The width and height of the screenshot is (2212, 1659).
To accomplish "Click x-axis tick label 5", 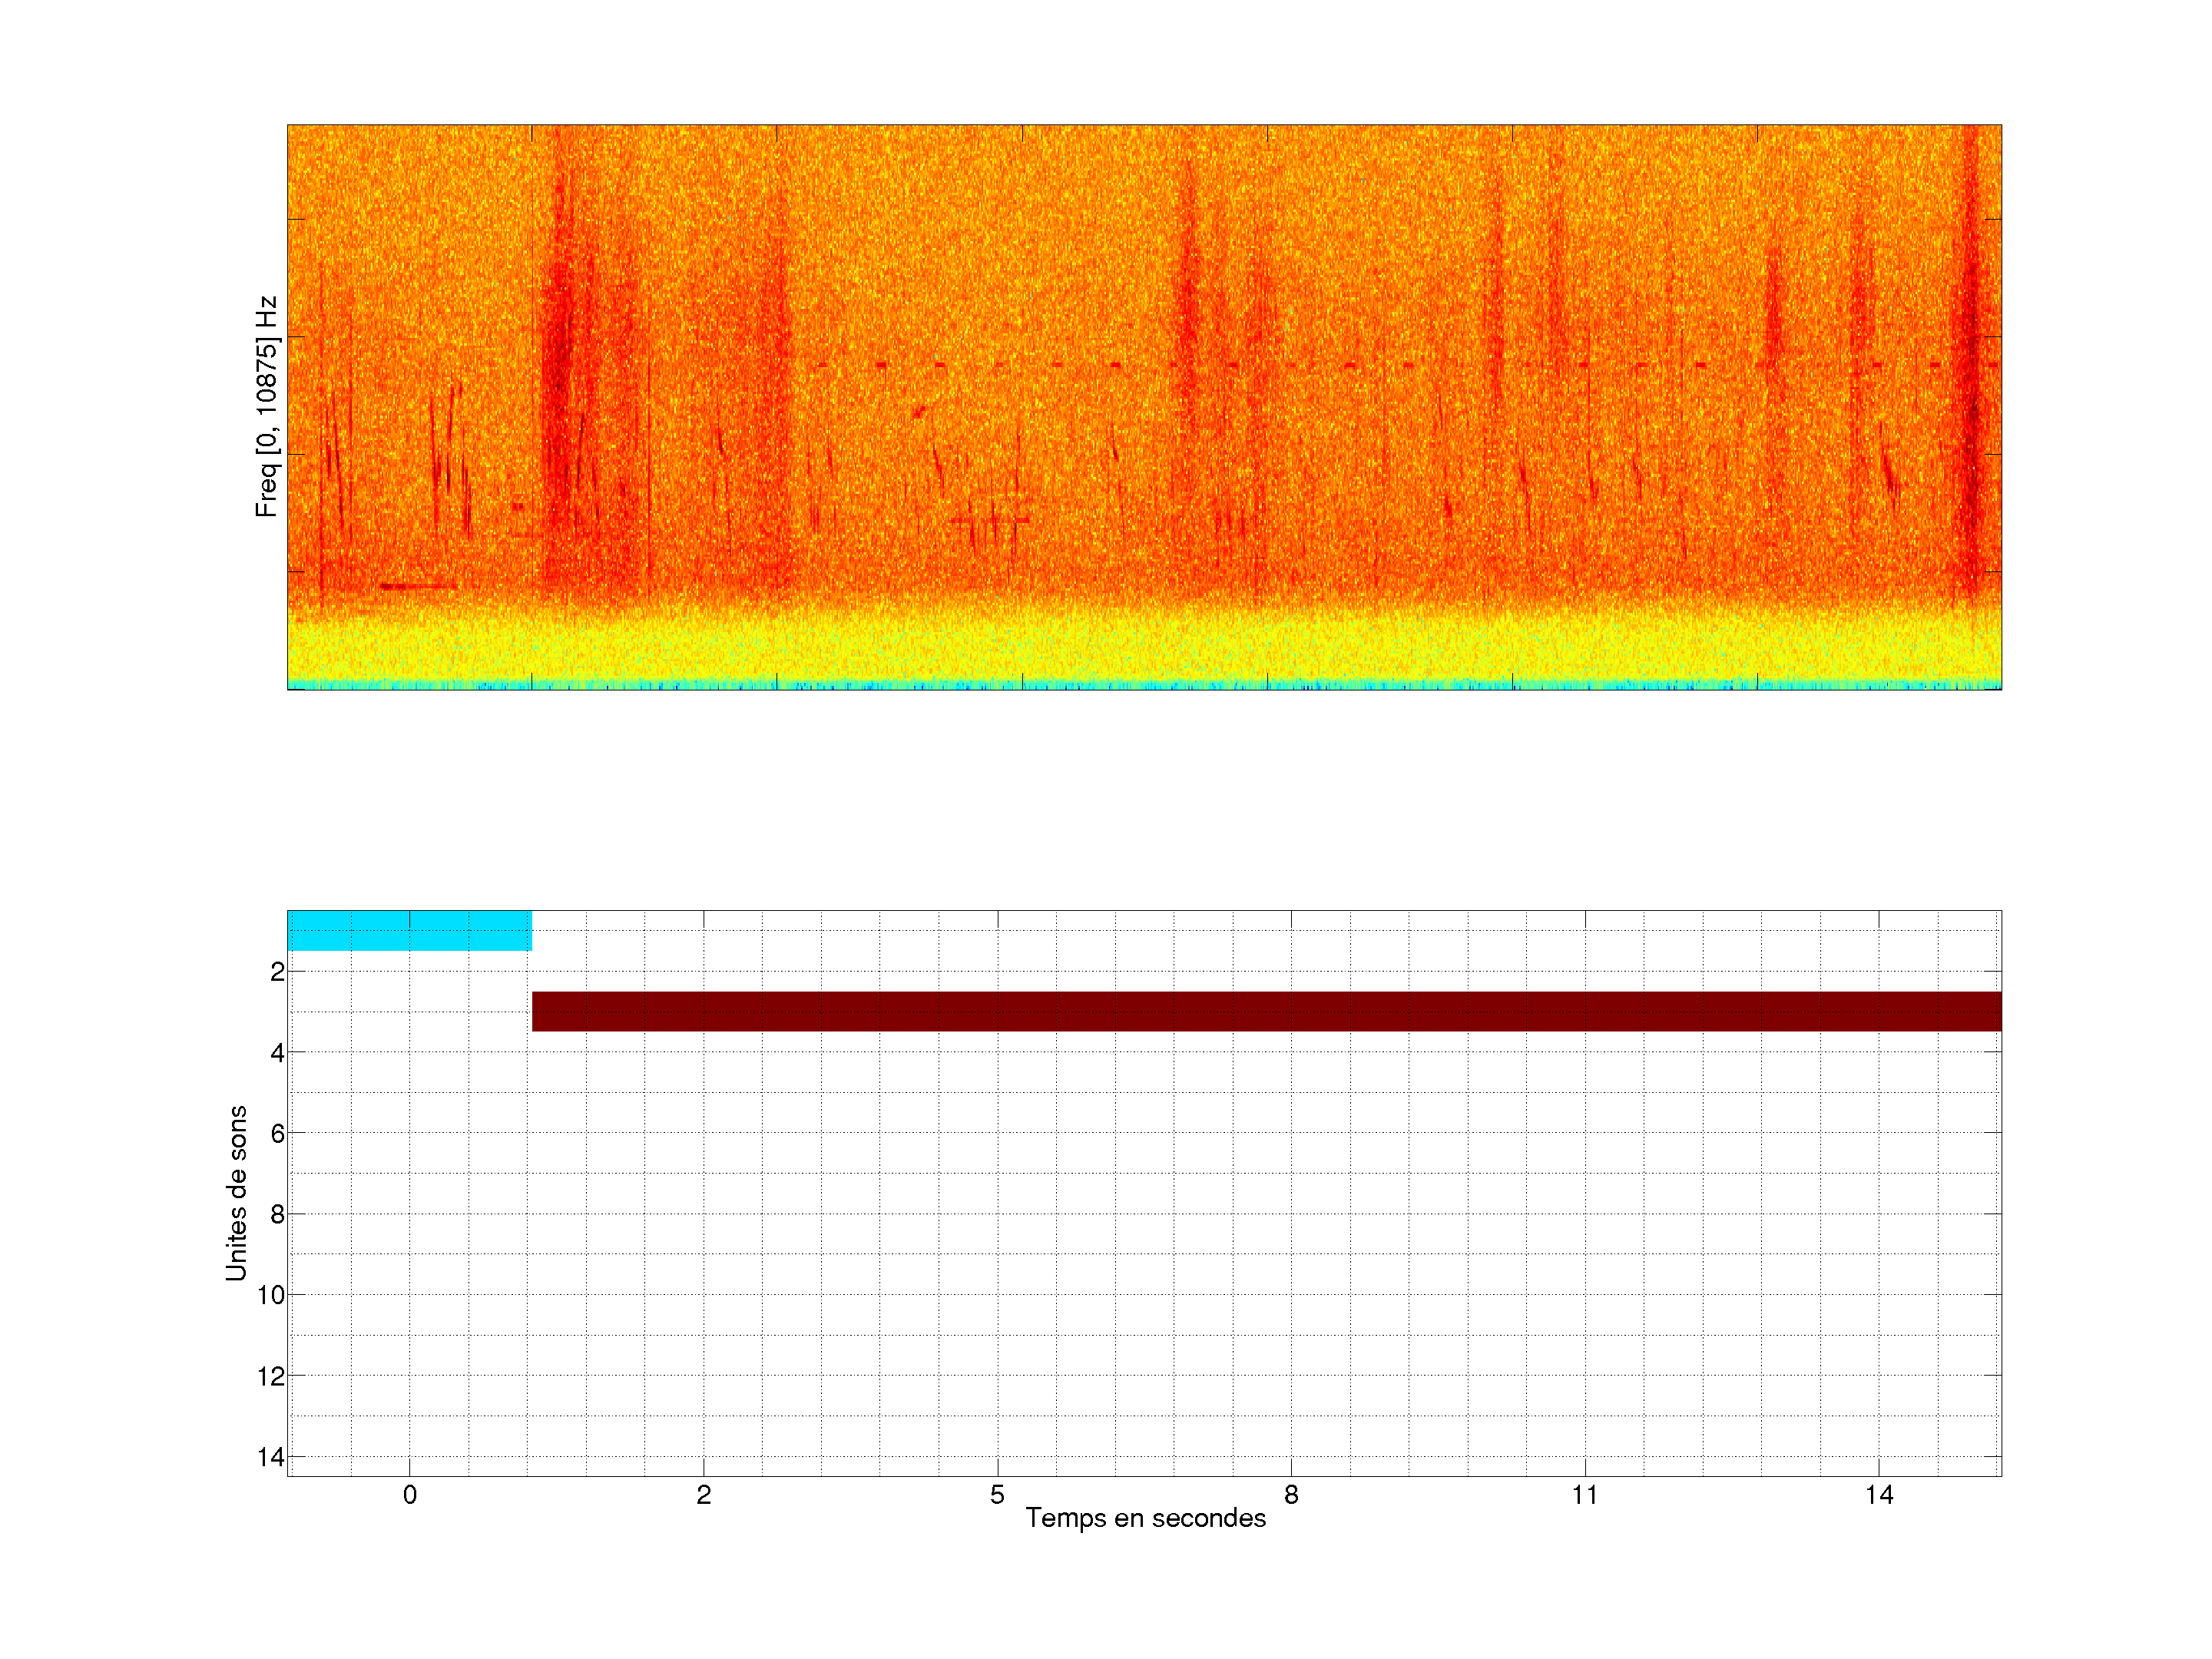I will point(997,1495).
